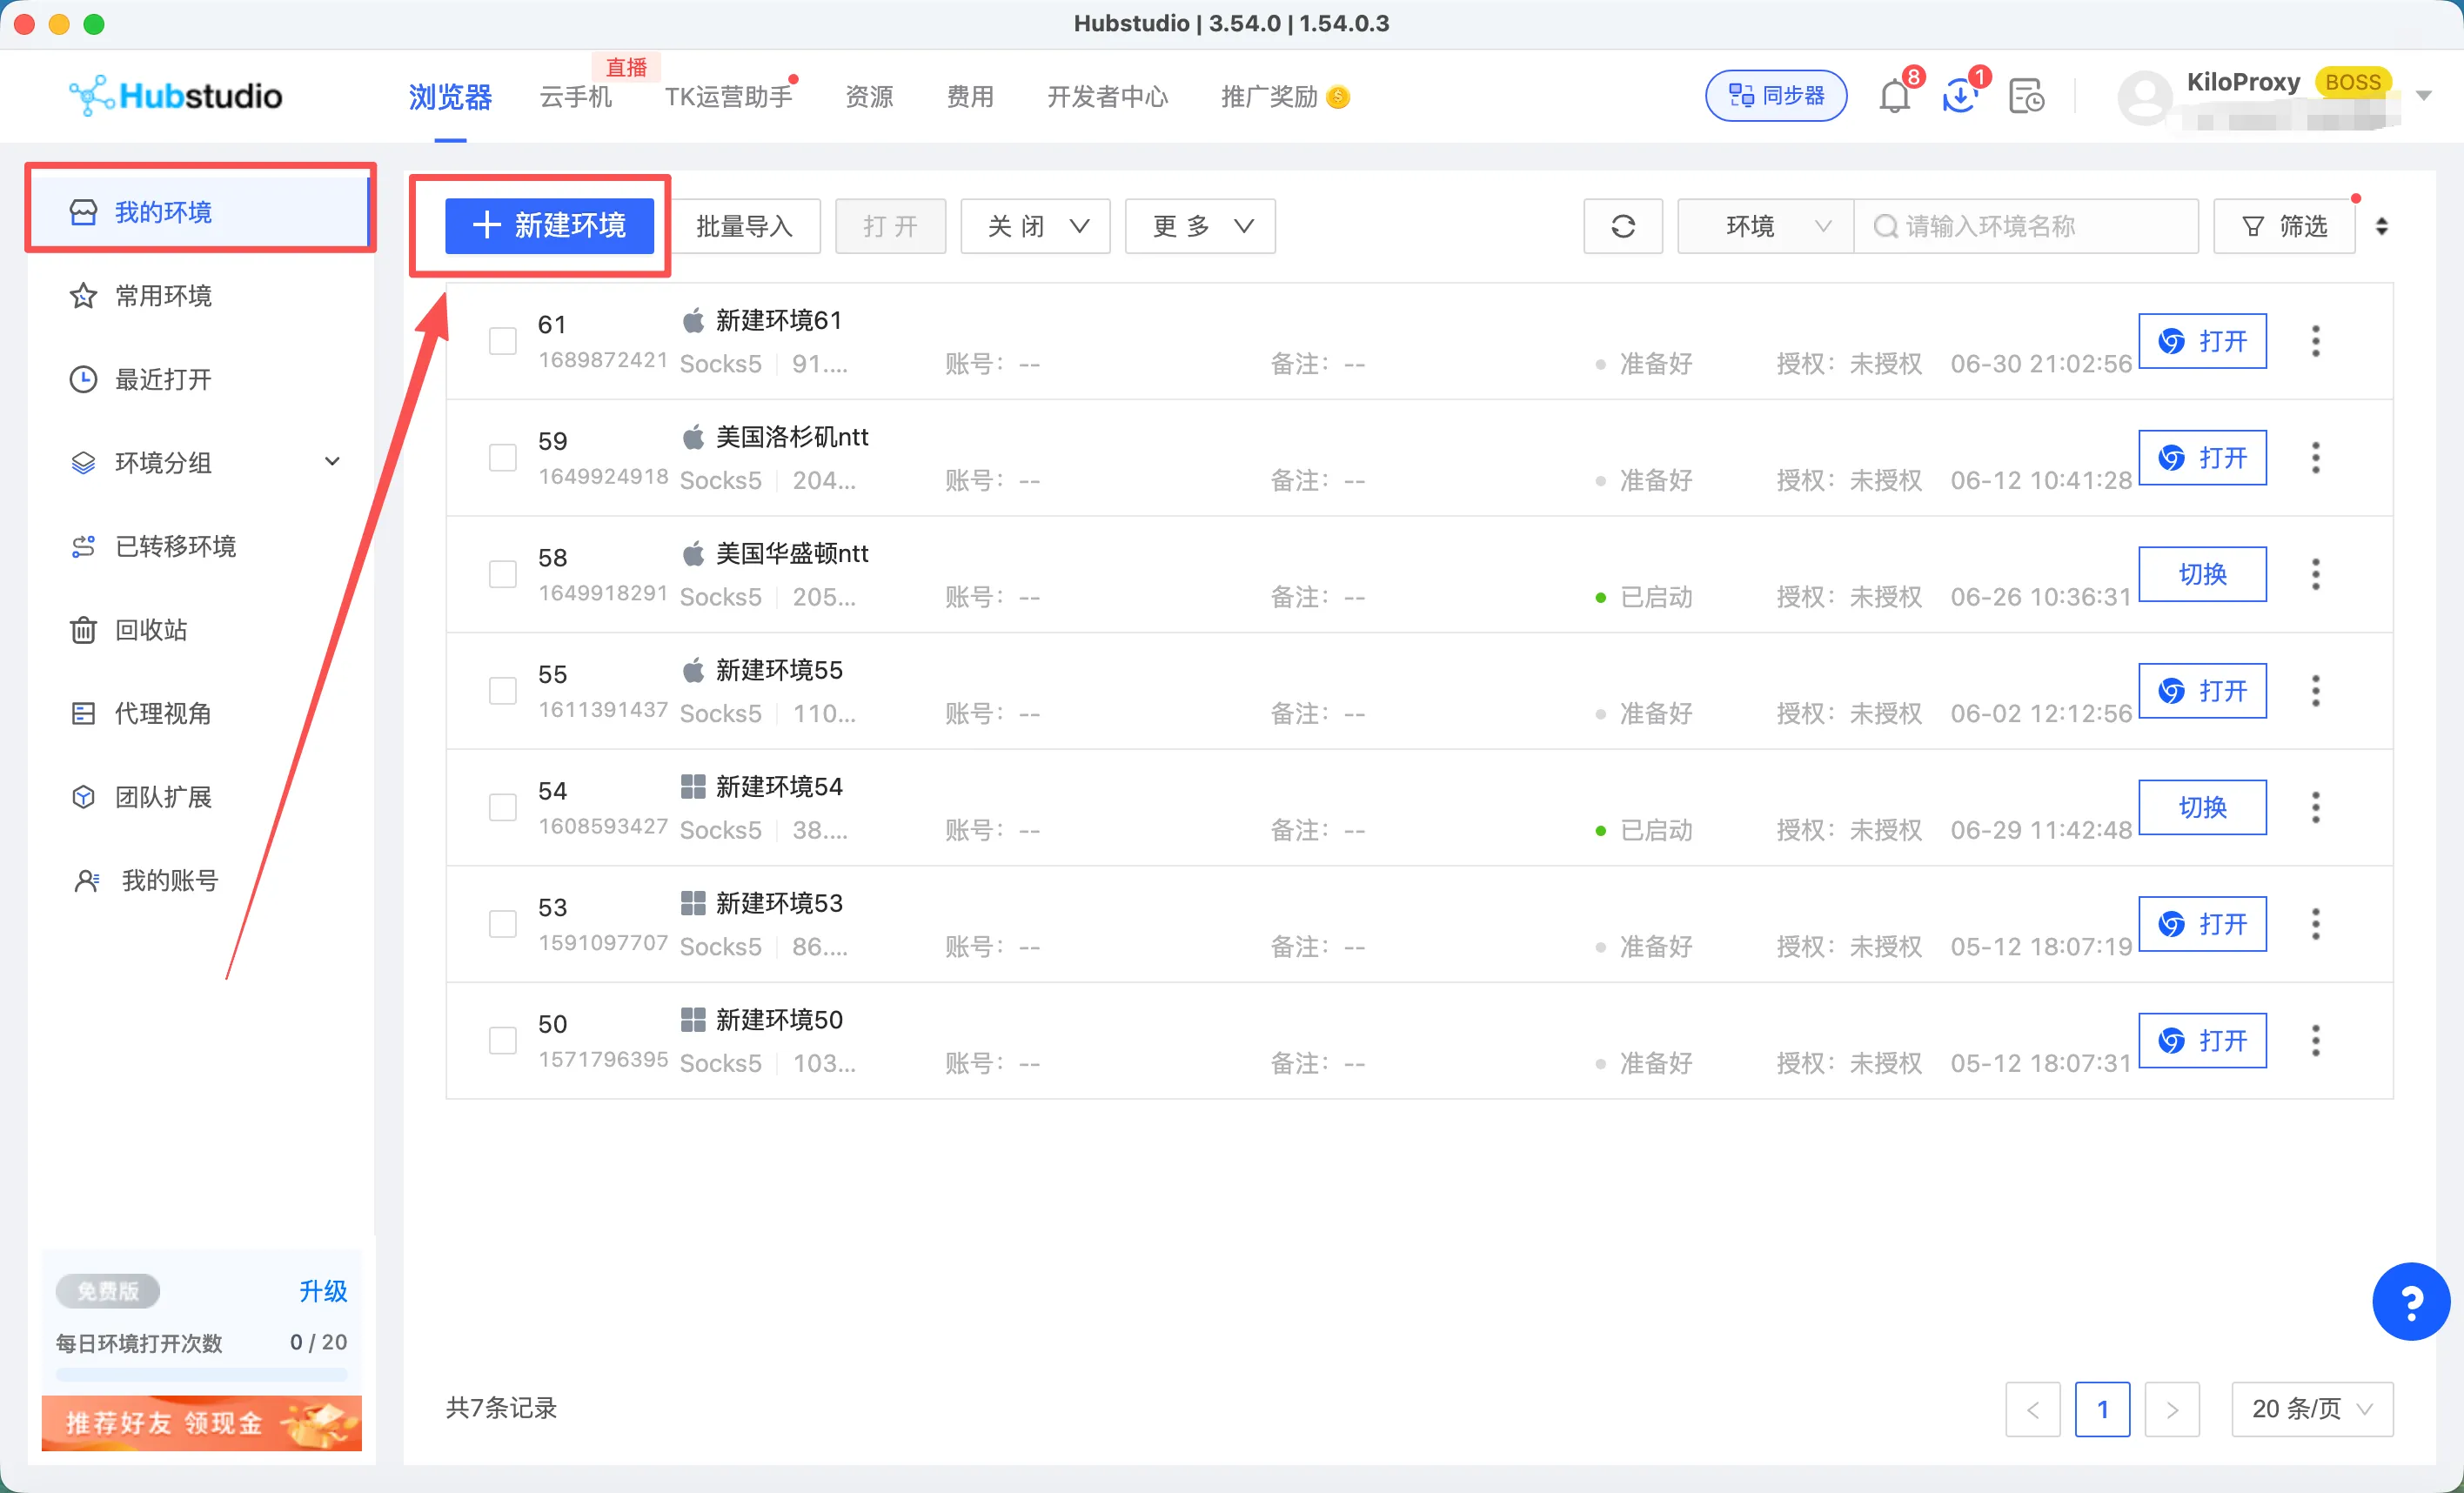Go to pagination page 1
Screen dimensions: 2464x1493
pos(2102,1409)
